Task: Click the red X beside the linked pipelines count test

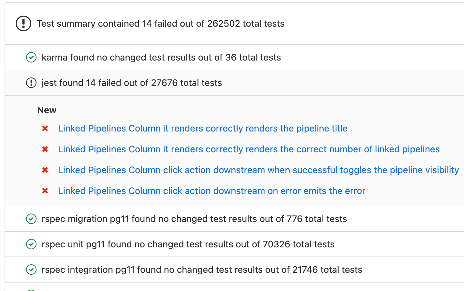Action: point(45,149)
